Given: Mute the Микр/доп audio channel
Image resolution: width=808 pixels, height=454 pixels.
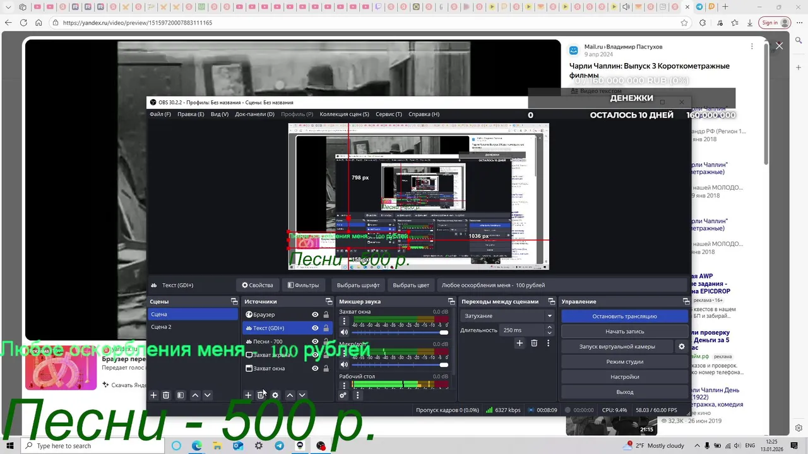Looking at the screenshot, I should click(344, 364).
